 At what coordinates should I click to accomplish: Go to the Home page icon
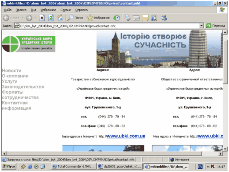[x=60, y=18]
